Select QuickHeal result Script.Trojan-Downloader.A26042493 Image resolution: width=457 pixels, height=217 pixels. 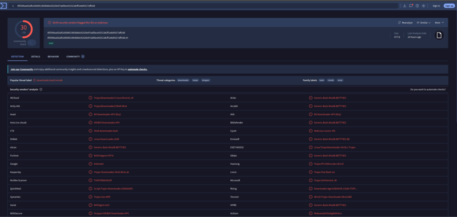click(x=113, y=188)
